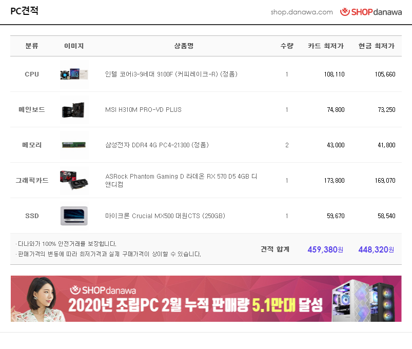Open product name 삼성전자 DDR4 4G PC4-21300
Screen dimensions: 412x349
coord(157,145)
